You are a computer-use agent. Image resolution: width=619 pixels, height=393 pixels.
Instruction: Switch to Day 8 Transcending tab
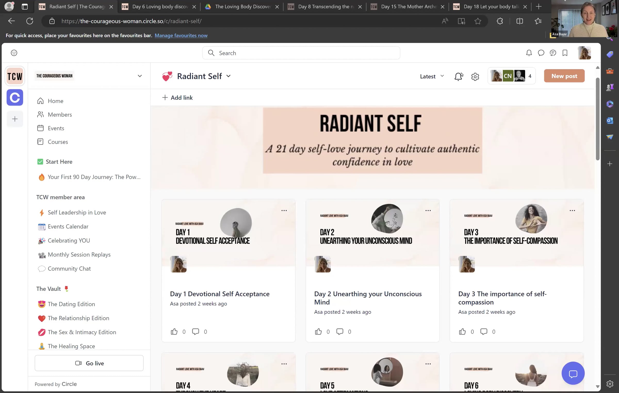click(x=325, y=7)
